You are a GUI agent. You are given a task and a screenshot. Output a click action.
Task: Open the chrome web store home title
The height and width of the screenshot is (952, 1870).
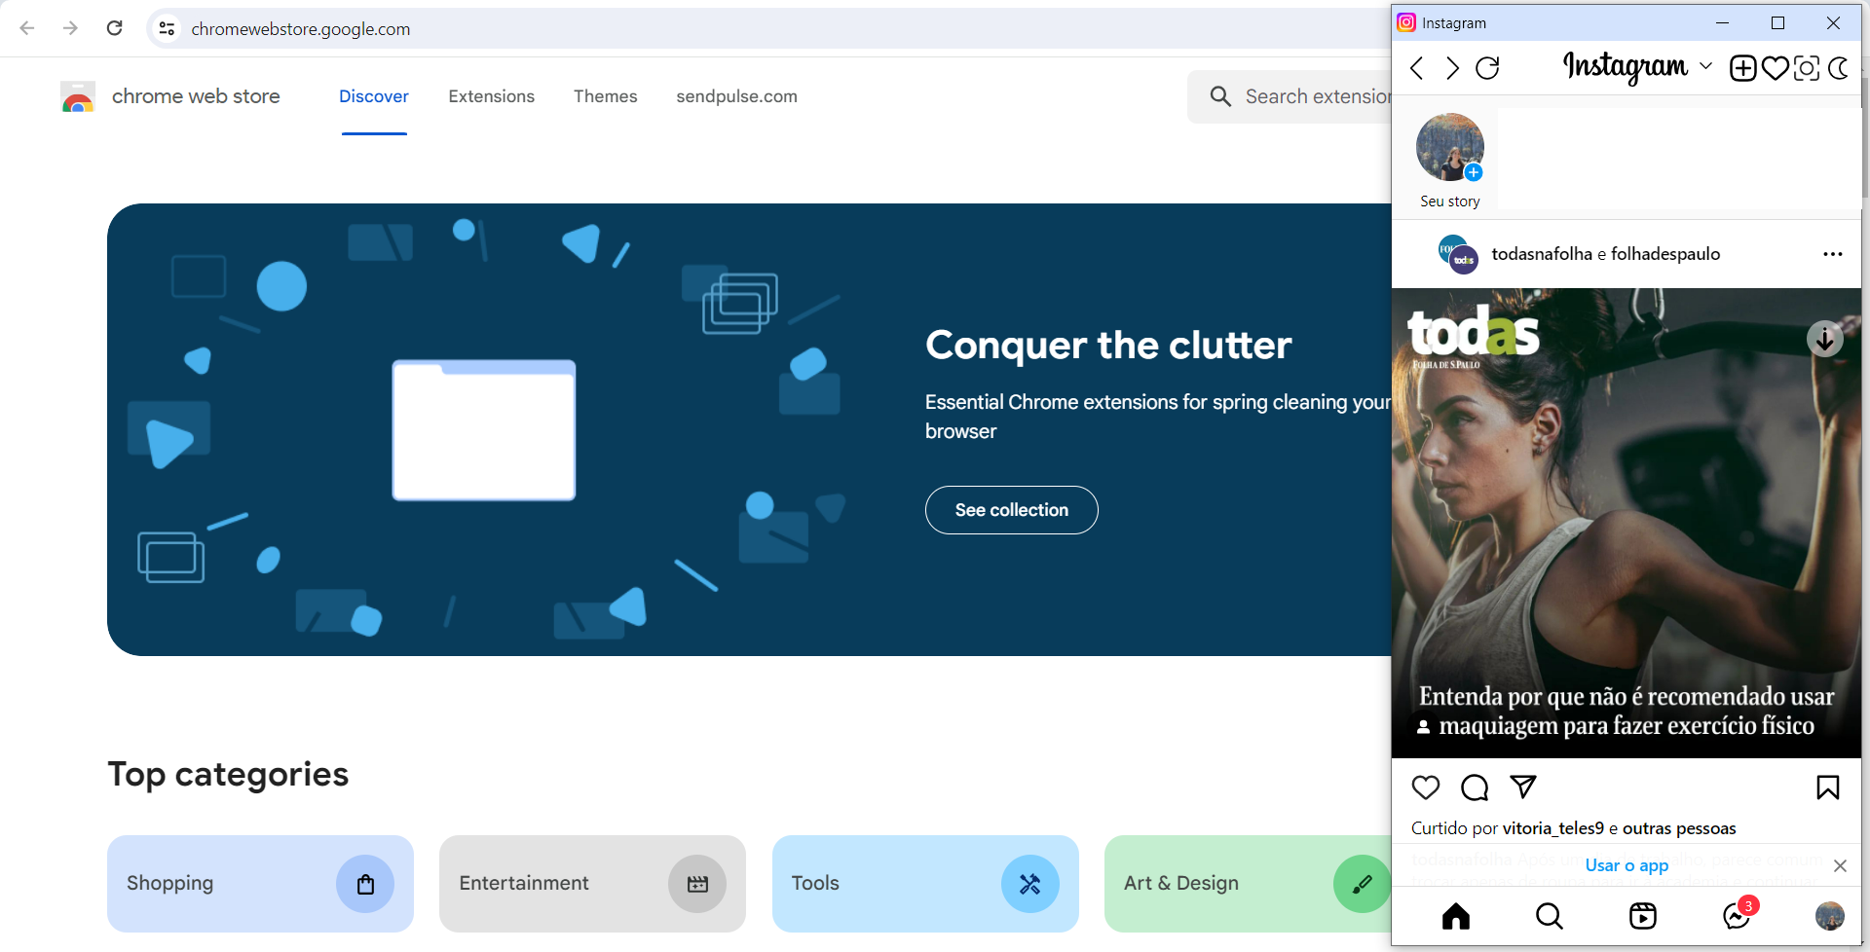[196, 96]
